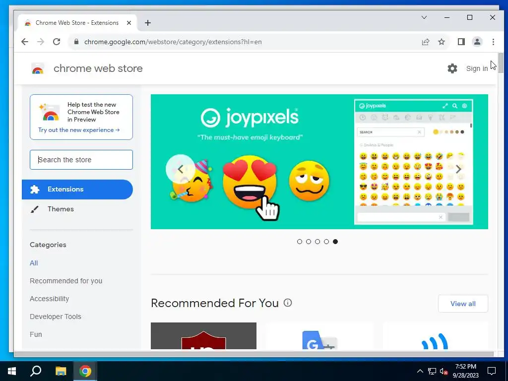508x381 pixels.
Task: Click the browser forward arrow
Action: coord(41,42)
